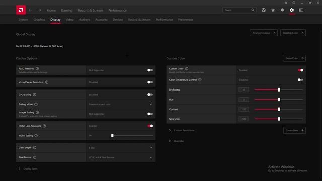322x181 pixels.
Task: Click the Brightness slider handle
Action: (x=279, y=89)
